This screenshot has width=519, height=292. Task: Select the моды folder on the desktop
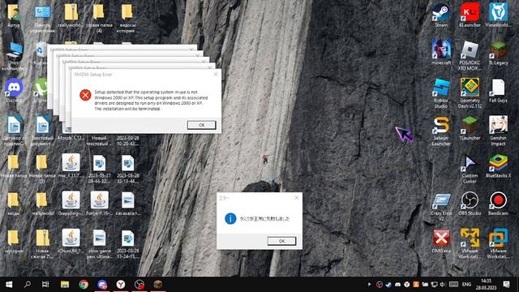coord(14,204)
